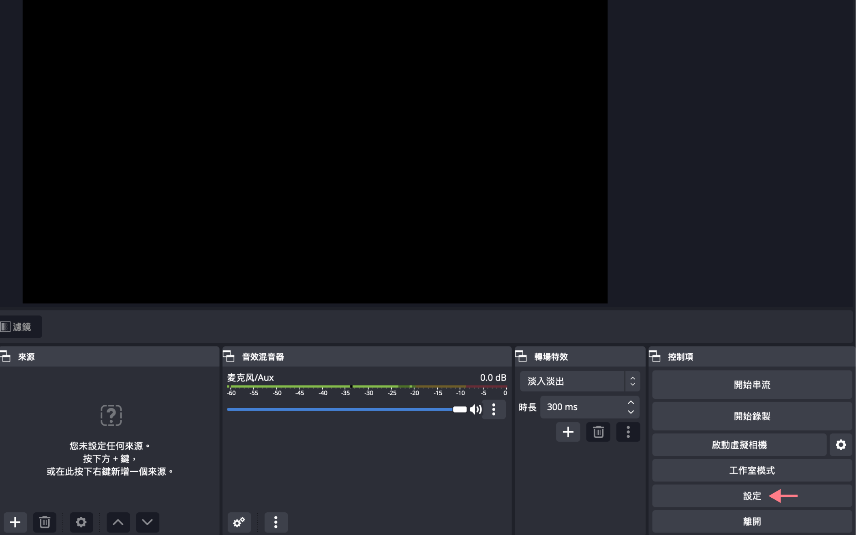Open audio mixer panel three-dot menu
Screen dimensions: 856x535
point(276,522)
